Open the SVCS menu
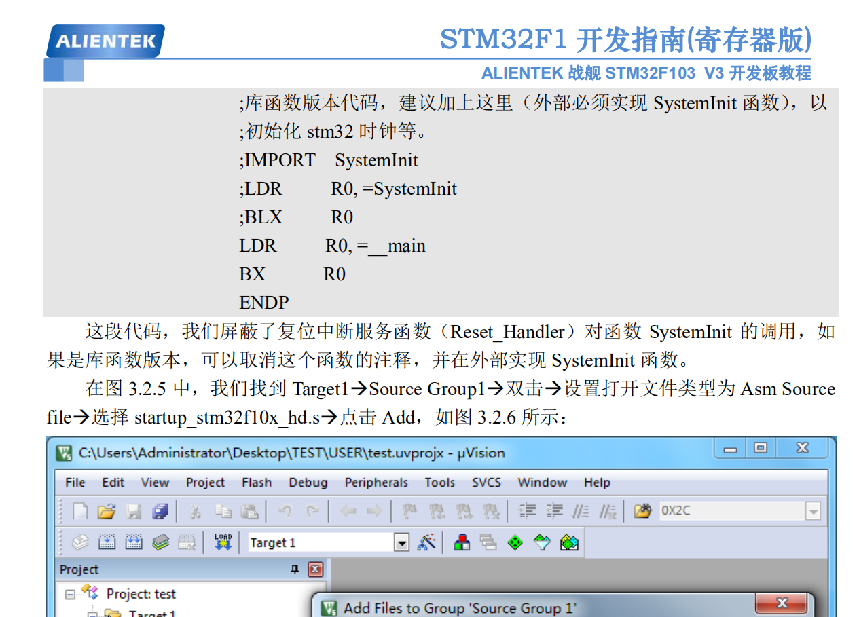The height and width of the screenshot is (617, 859). (x=486, y=483)
